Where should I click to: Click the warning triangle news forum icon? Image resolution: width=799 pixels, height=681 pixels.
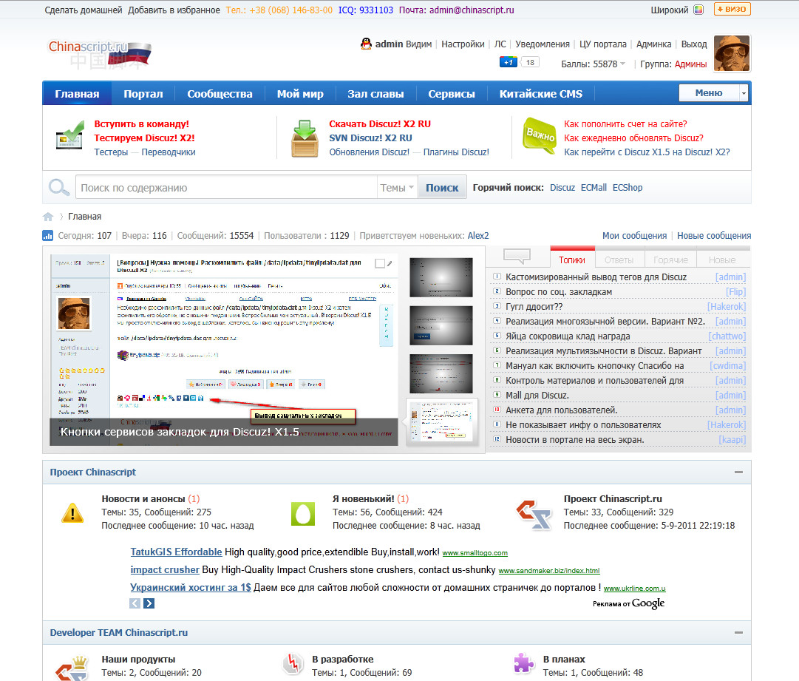(x=72, y=512)
